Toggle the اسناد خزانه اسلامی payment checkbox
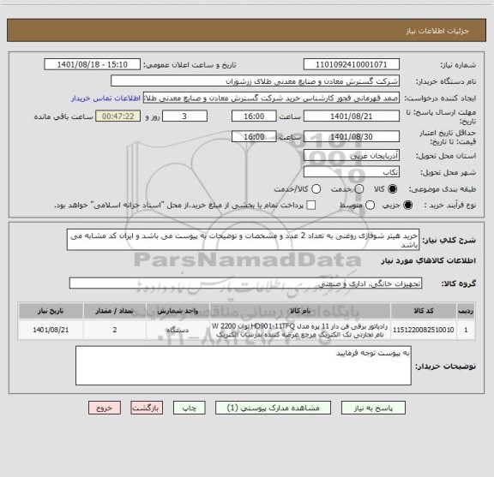The width and height of the screenshot is (494, 477). point(311,206)
